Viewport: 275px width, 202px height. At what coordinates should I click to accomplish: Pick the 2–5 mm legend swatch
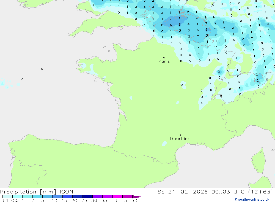[37, 196]
